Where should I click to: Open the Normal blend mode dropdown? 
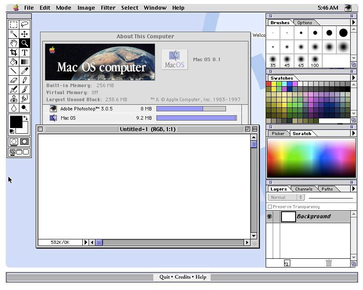point(286,197)
